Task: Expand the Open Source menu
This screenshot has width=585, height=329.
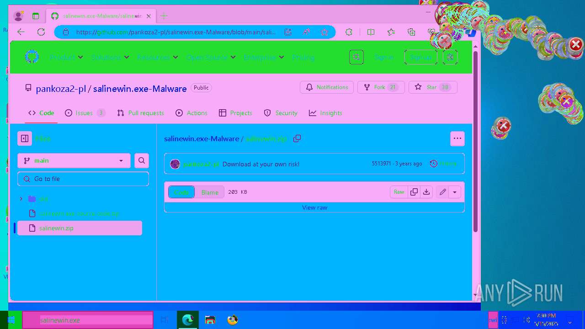Action: [x=211, y=57]
